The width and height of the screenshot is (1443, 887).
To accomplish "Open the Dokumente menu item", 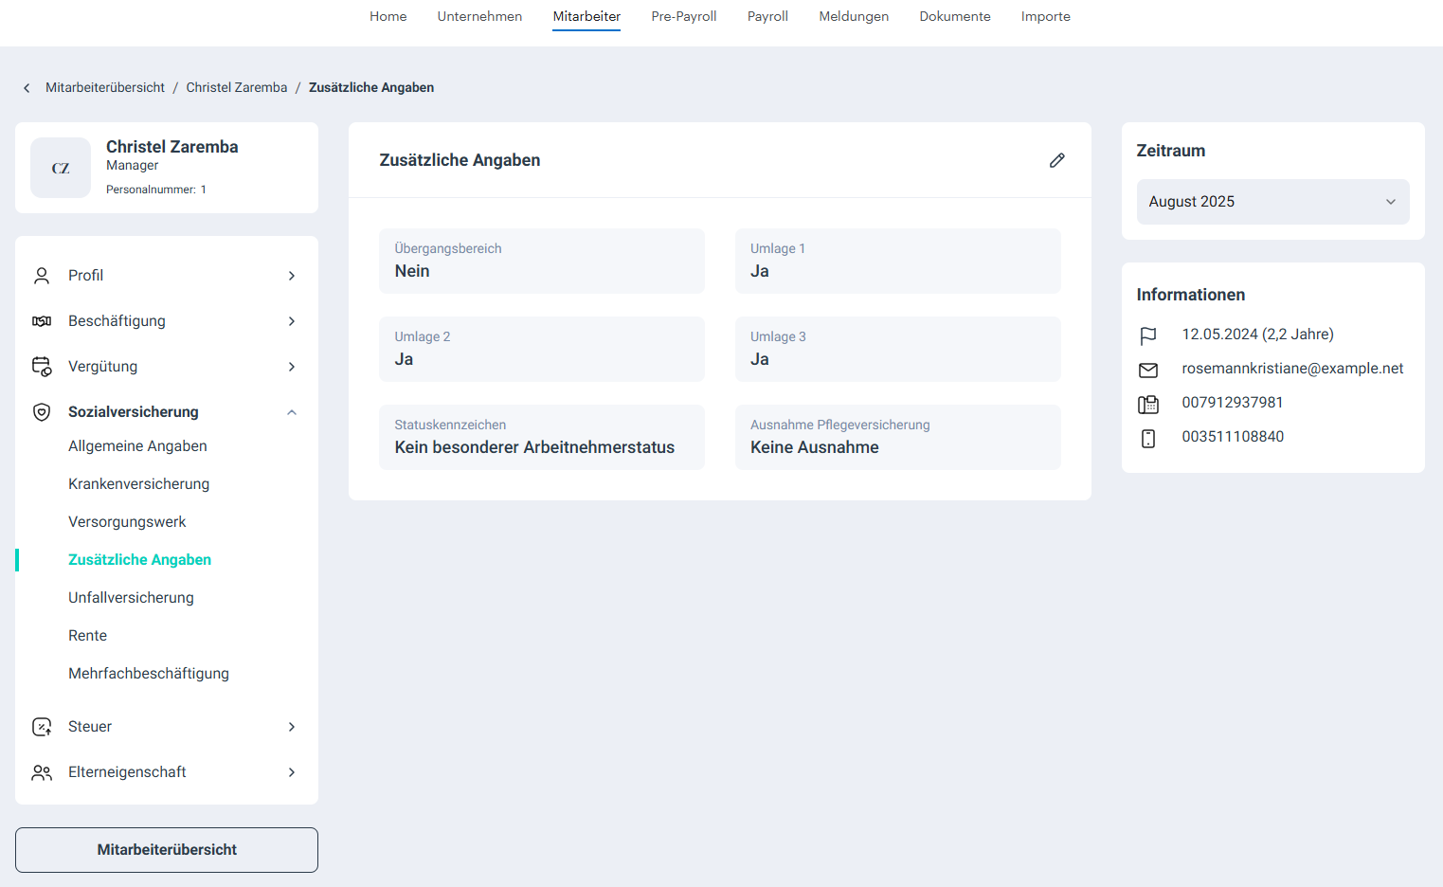I will pos(954,16).
